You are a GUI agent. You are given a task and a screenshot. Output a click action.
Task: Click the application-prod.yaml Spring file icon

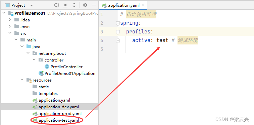click(35, 114)
